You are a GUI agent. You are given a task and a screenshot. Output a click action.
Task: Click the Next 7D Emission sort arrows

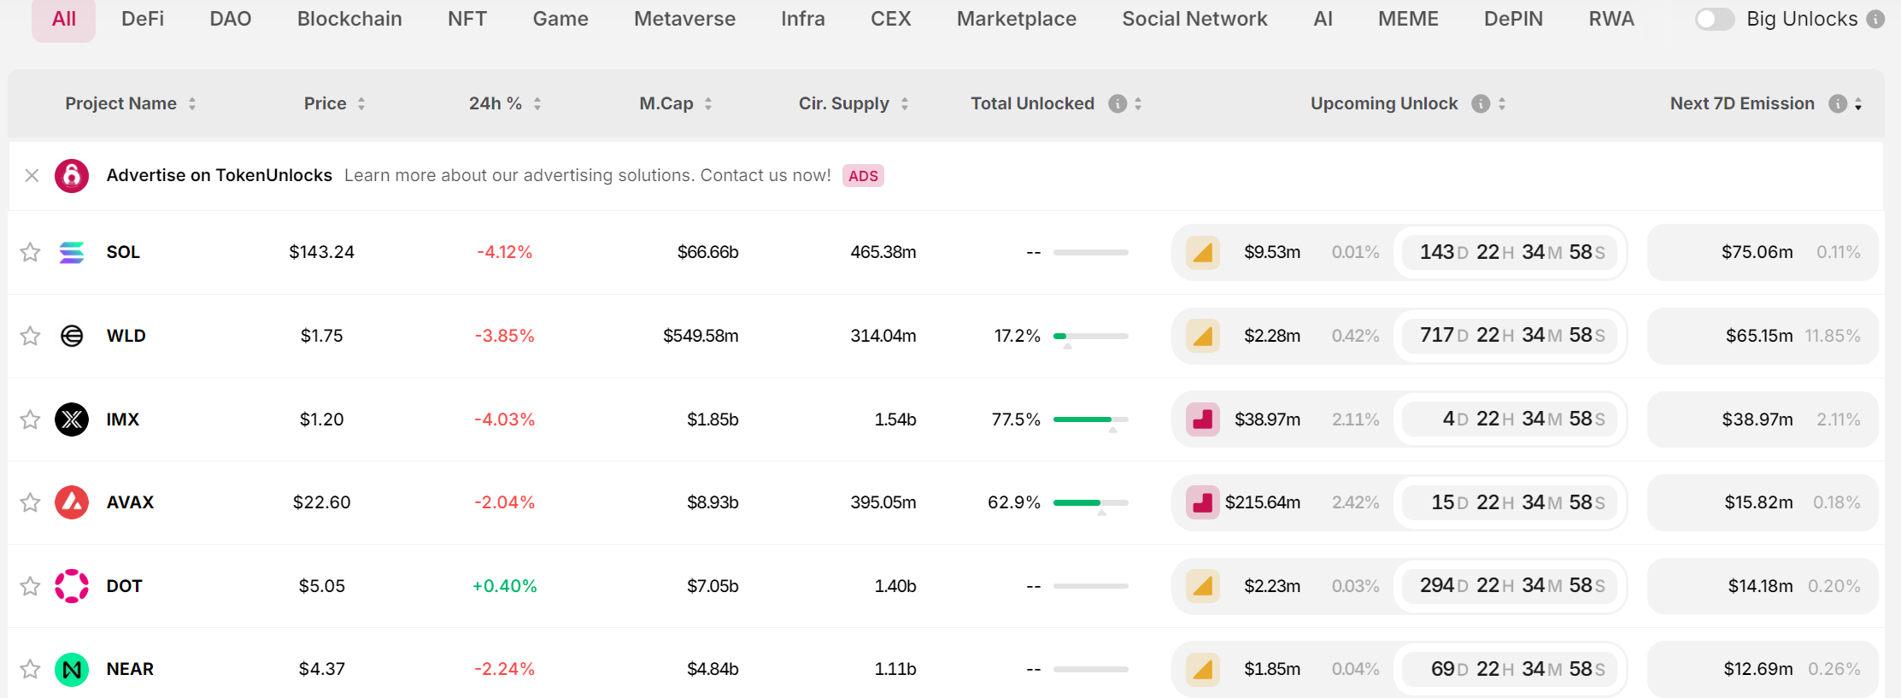point(1858,103)
